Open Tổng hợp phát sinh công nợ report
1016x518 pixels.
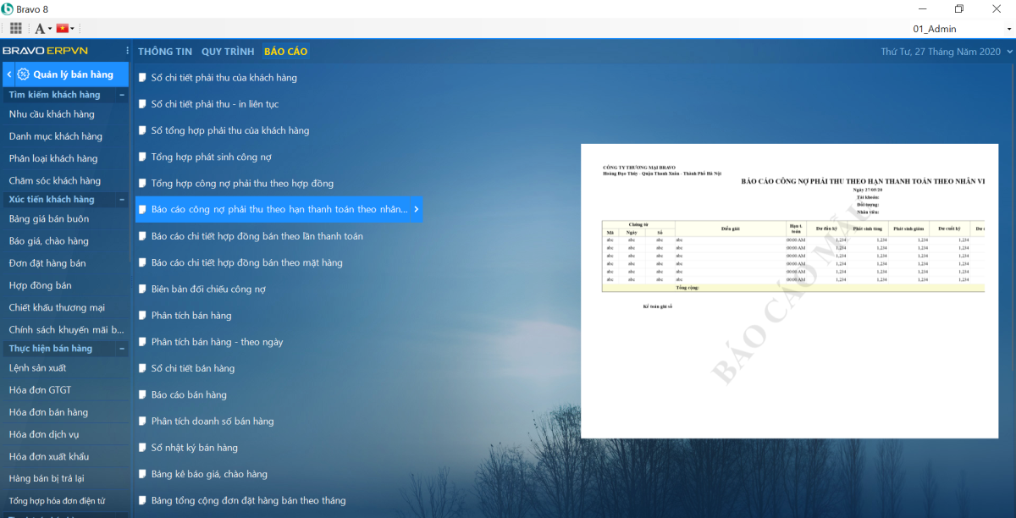[211, 157]
